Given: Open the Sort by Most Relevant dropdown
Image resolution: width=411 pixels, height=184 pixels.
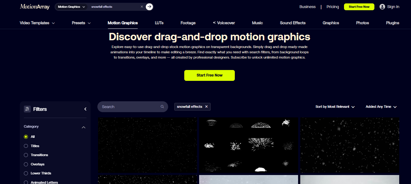Looking at the screenshot, I should click(x=335, y=107).
